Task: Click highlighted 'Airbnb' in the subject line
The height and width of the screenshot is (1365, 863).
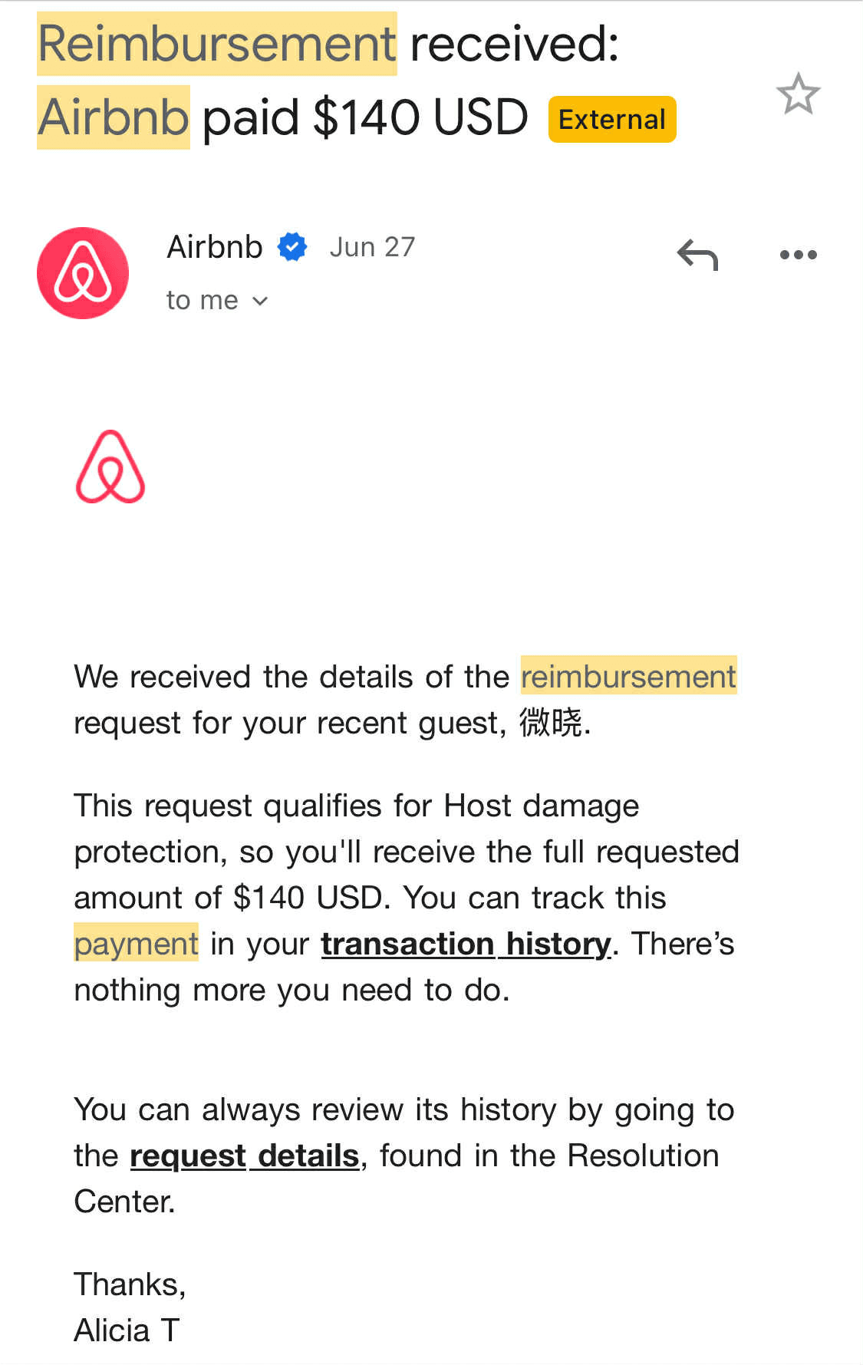Action: tap(114, 117)
